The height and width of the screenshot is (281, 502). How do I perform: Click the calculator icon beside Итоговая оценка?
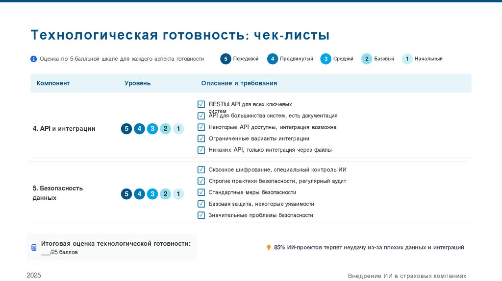(34, 247)
